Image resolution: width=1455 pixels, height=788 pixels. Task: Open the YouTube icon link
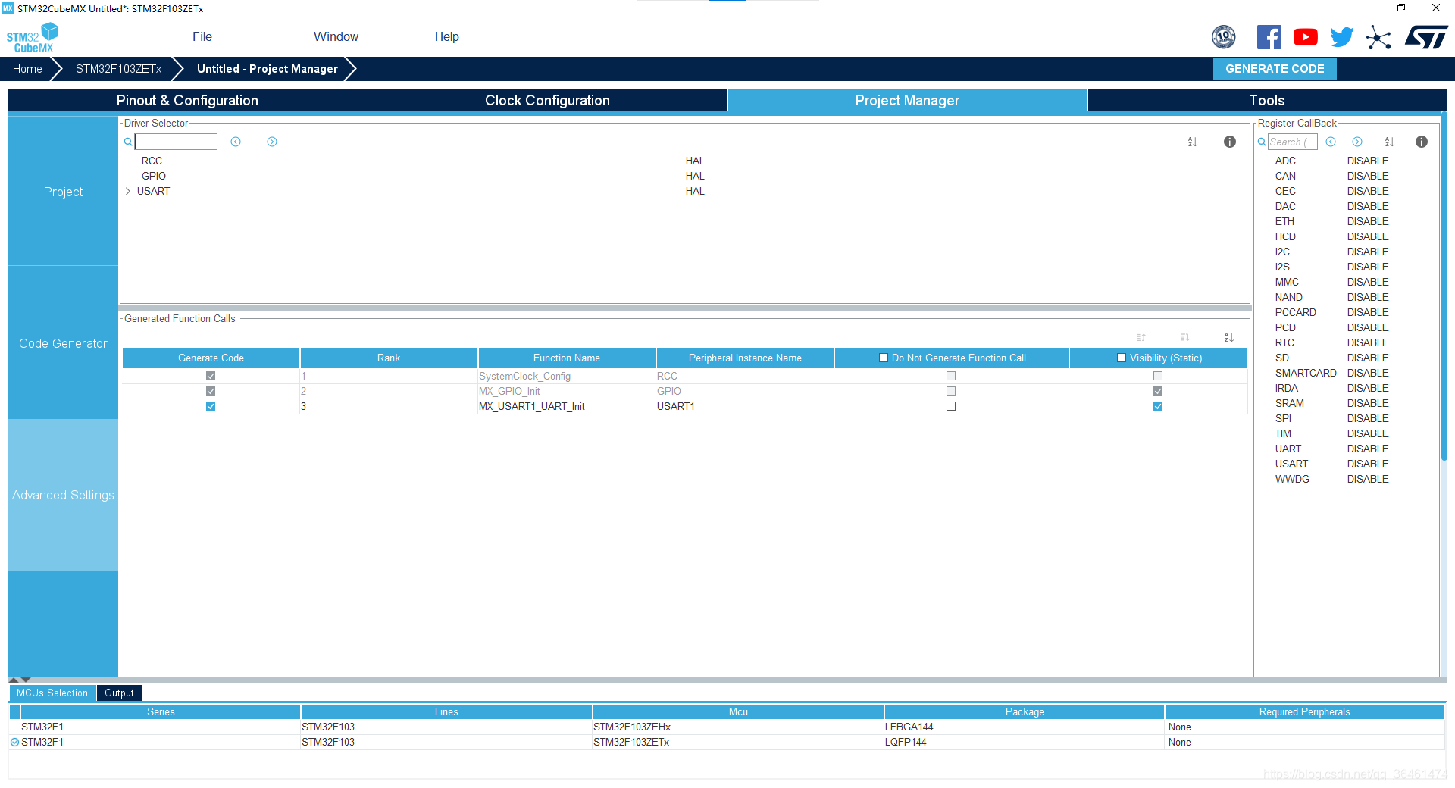[x=1305, y=36]
